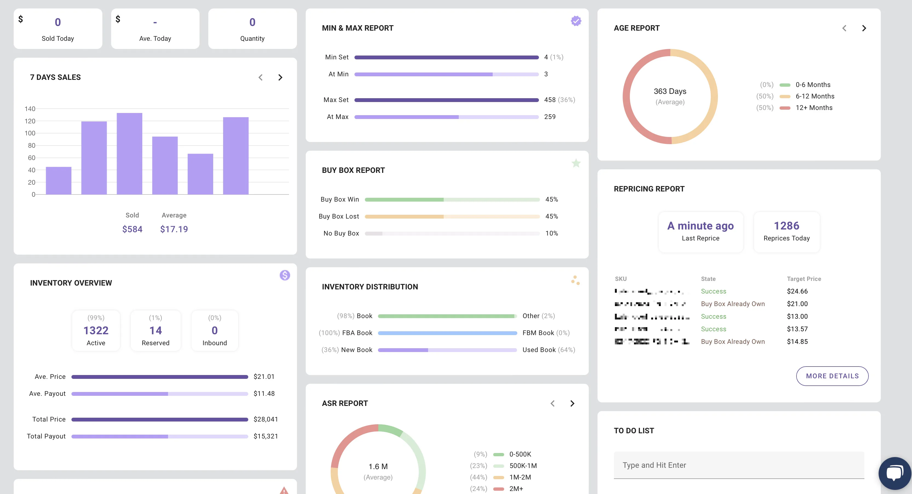
Task: Click the left arrow on the 7 Days Sales chart
Action: [261, 77]
